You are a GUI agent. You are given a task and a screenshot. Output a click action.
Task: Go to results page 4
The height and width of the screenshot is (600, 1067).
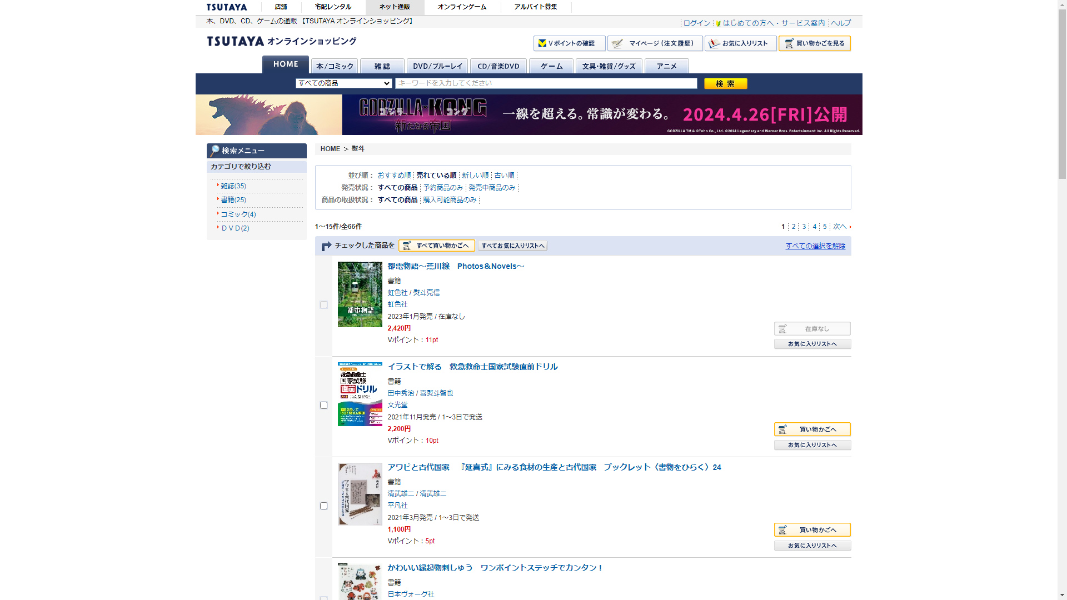point(815,227)
